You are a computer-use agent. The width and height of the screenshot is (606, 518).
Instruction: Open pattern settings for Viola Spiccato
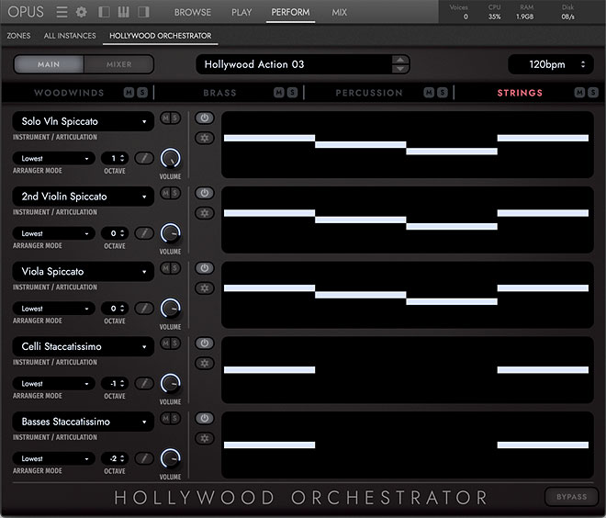coord(205,288)
